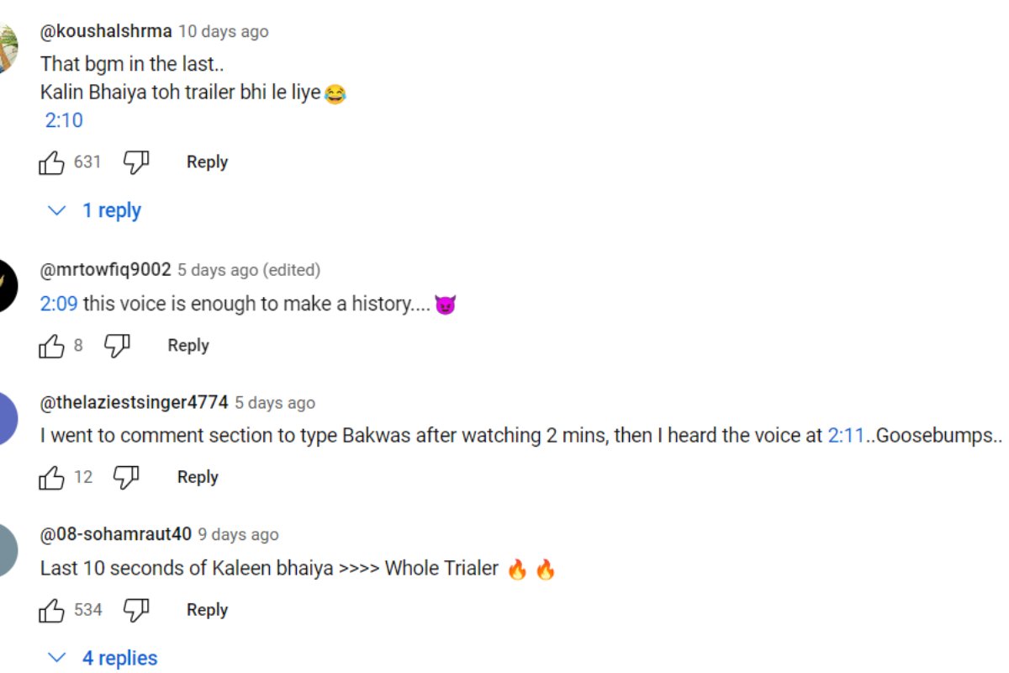Like @mrtowfiq9002's comment
This screenshot has height=673, width=1009.
pos(52,346)
